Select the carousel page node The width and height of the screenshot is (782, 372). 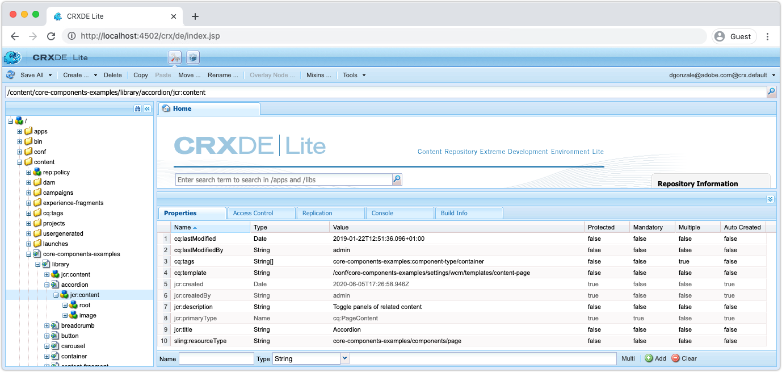[73, 346]
